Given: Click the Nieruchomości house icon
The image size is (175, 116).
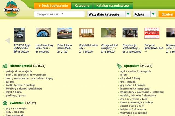Looking at the screenshot, I should (x=5, y=66).
